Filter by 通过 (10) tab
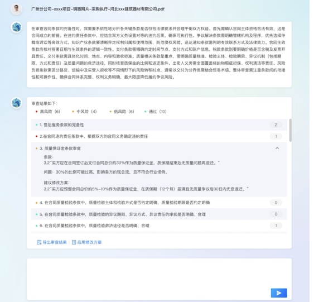The image size is (314, 302). (x=156, y=112)
